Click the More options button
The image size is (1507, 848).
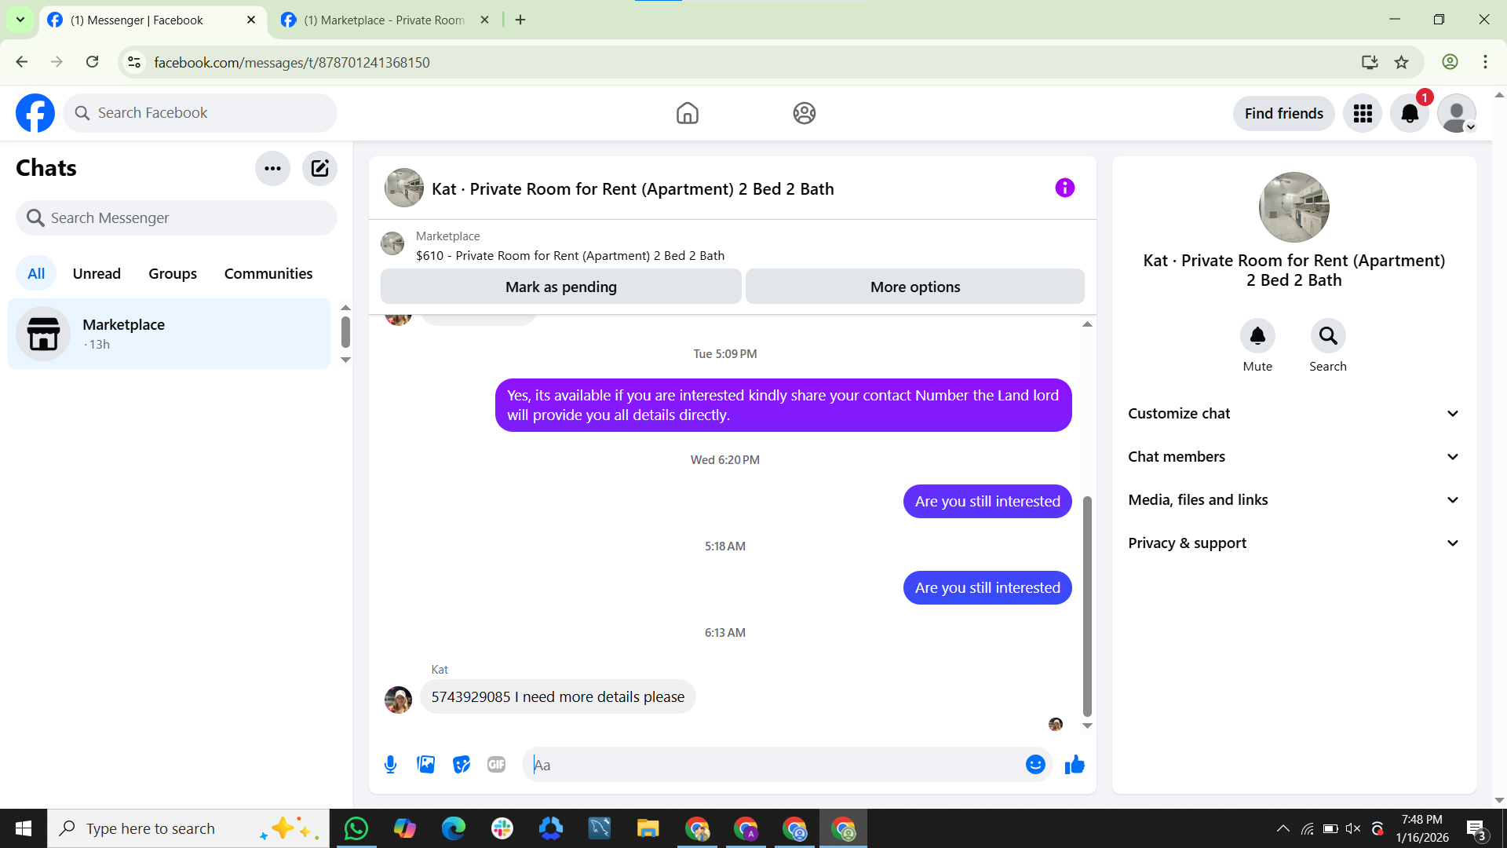tap(914, 287)
